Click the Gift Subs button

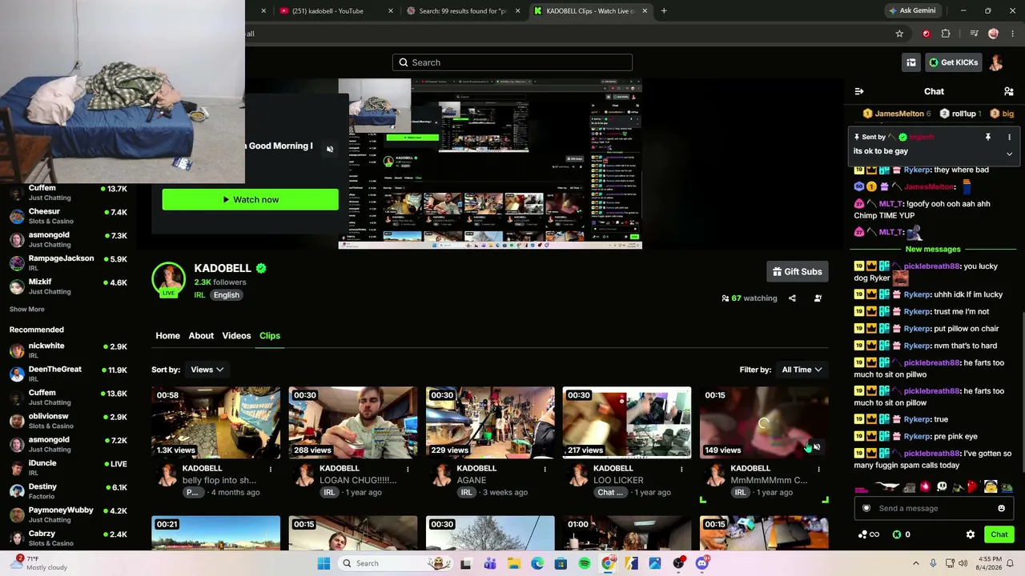(797, 272)
